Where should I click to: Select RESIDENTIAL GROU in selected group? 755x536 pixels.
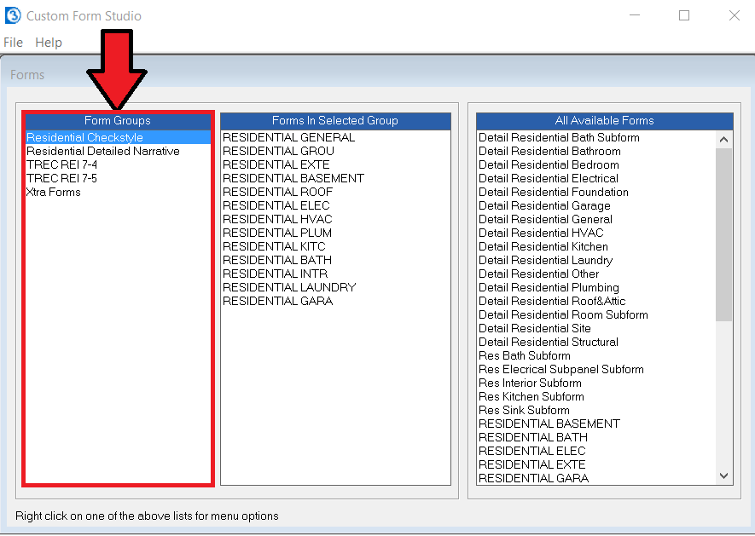335,151
